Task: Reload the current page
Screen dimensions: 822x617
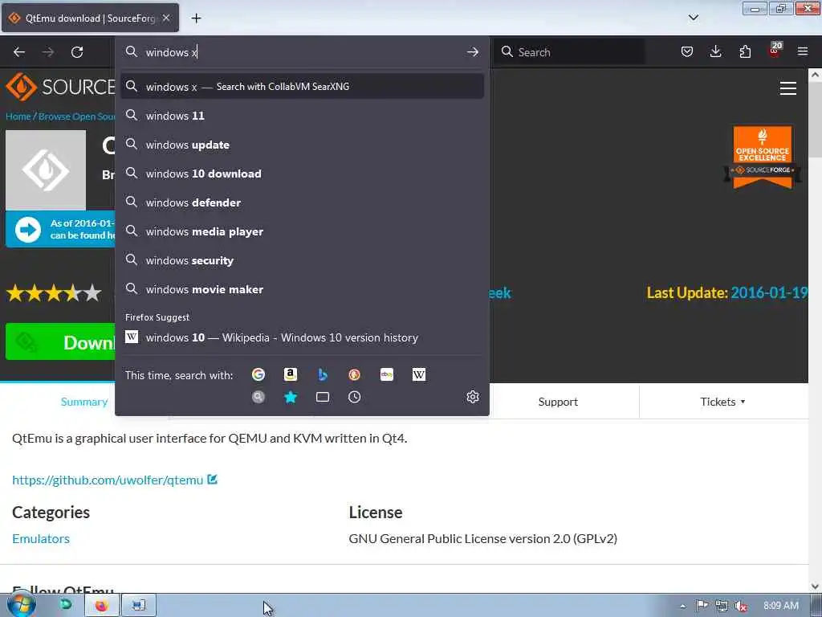Action: tap(77, 52)
